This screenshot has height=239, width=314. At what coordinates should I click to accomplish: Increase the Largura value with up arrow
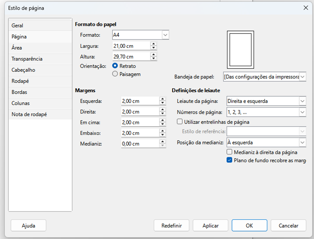(x=153, y=44)
